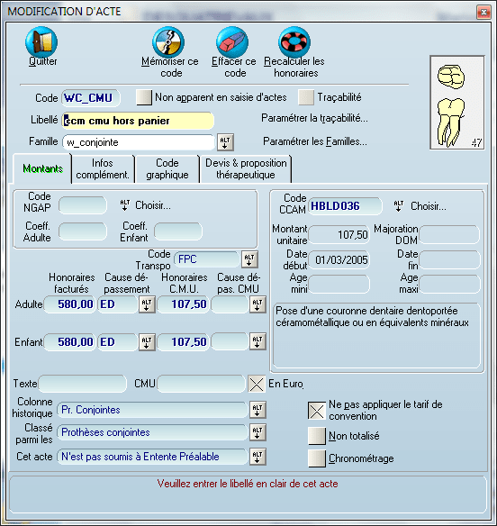497x526 pixels.
Task: Click the tooth 47 diagram thumbnail
Action: click(457, 103)
